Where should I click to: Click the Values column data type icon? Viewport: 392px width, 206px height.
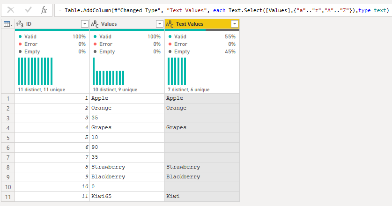coord(95,24)
